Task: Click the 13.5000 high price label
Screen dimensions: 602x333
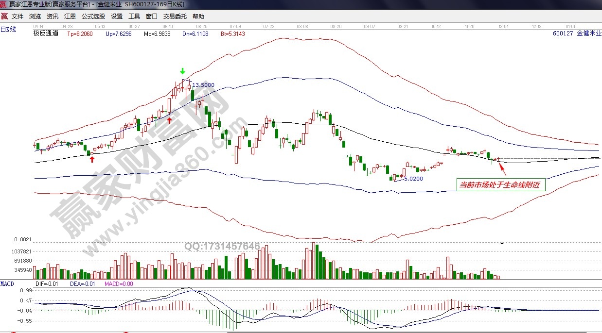Action: (203, 85)
